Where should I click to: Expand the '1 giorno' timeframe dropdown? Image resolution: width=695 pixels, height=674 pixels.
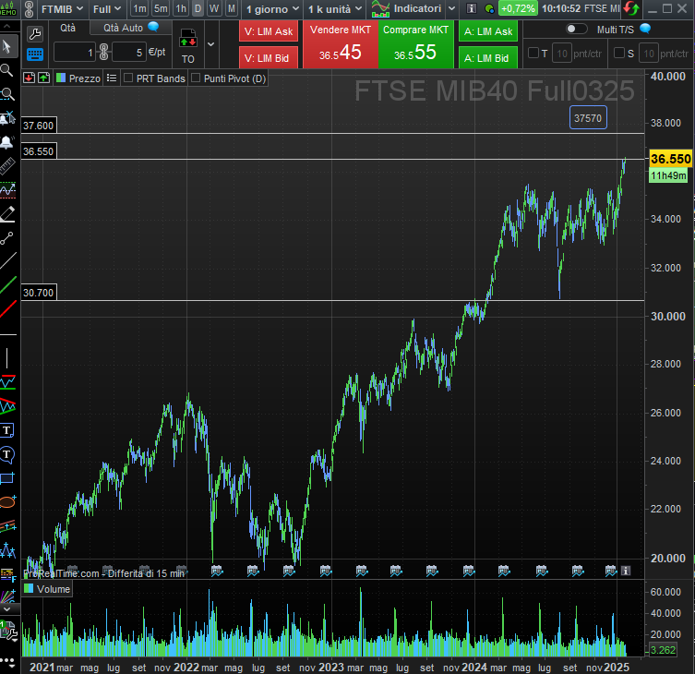[271, 8]
